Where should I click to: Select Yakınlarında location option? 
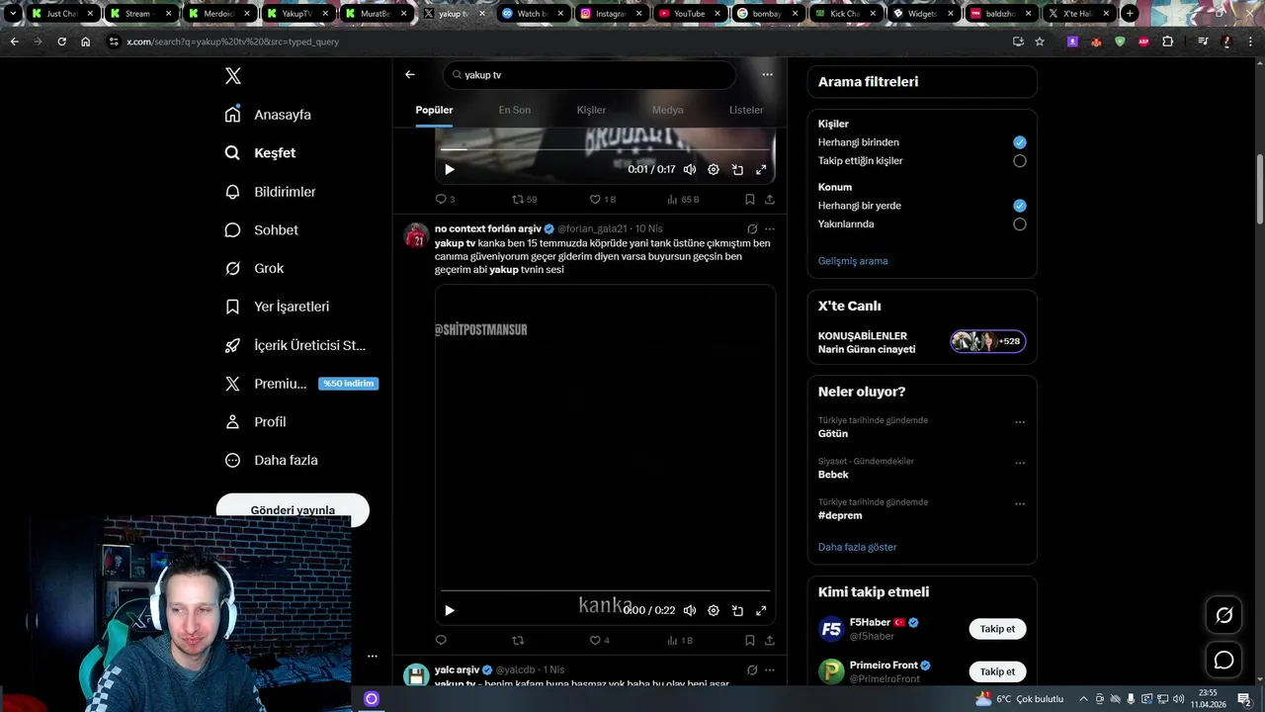click(1020, 224)
